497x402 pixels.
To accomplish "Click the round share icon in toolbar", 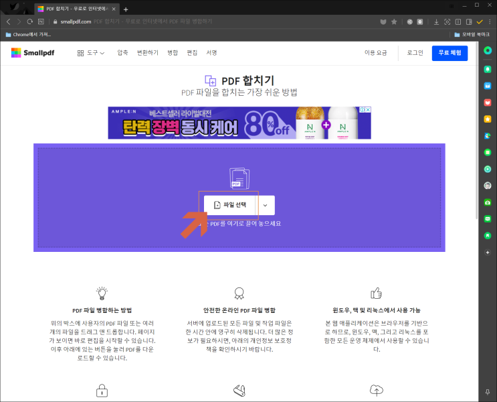I will [x=410, y=21].
